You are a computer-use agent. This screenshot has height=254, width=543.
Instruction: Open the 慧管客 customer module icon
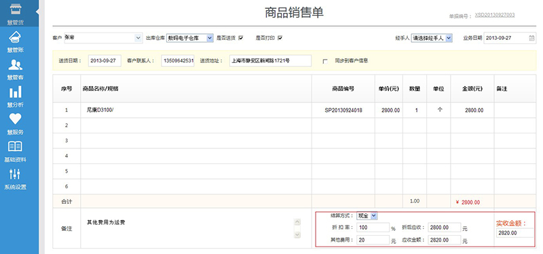(15, 64)
